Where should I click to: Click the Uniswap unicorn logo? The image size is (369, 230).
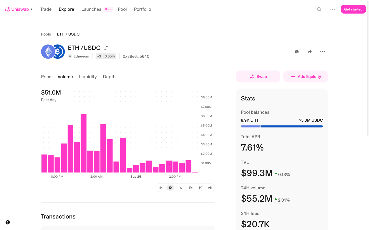[x=8, y=9]
